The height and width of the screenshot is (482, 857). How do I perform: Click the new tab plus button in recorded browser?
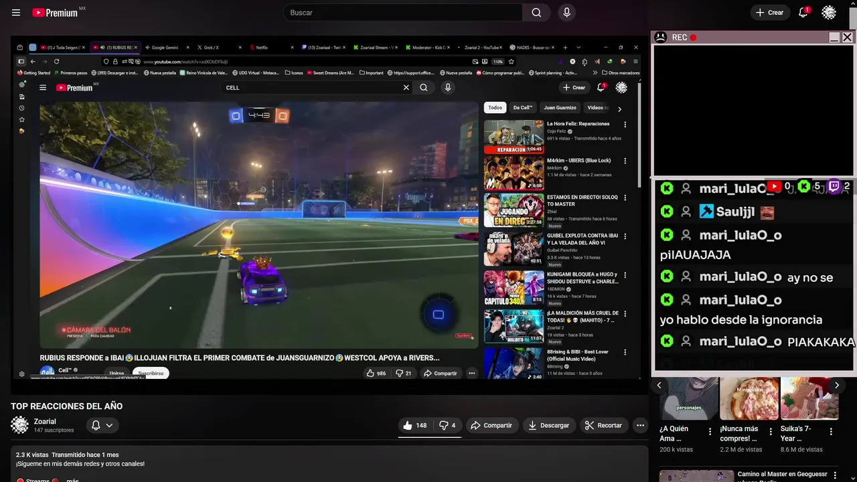point(565,48)
